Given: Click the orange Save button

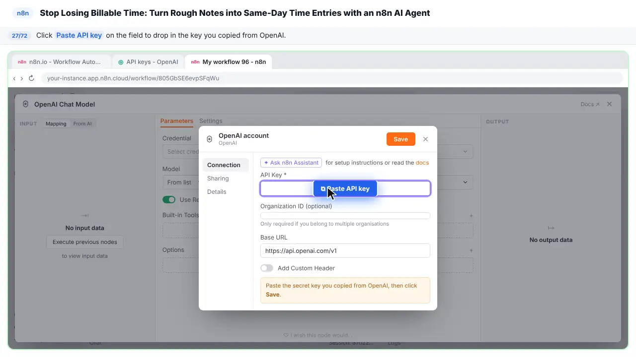Looking at the screenshot, I should pos(400,139).
